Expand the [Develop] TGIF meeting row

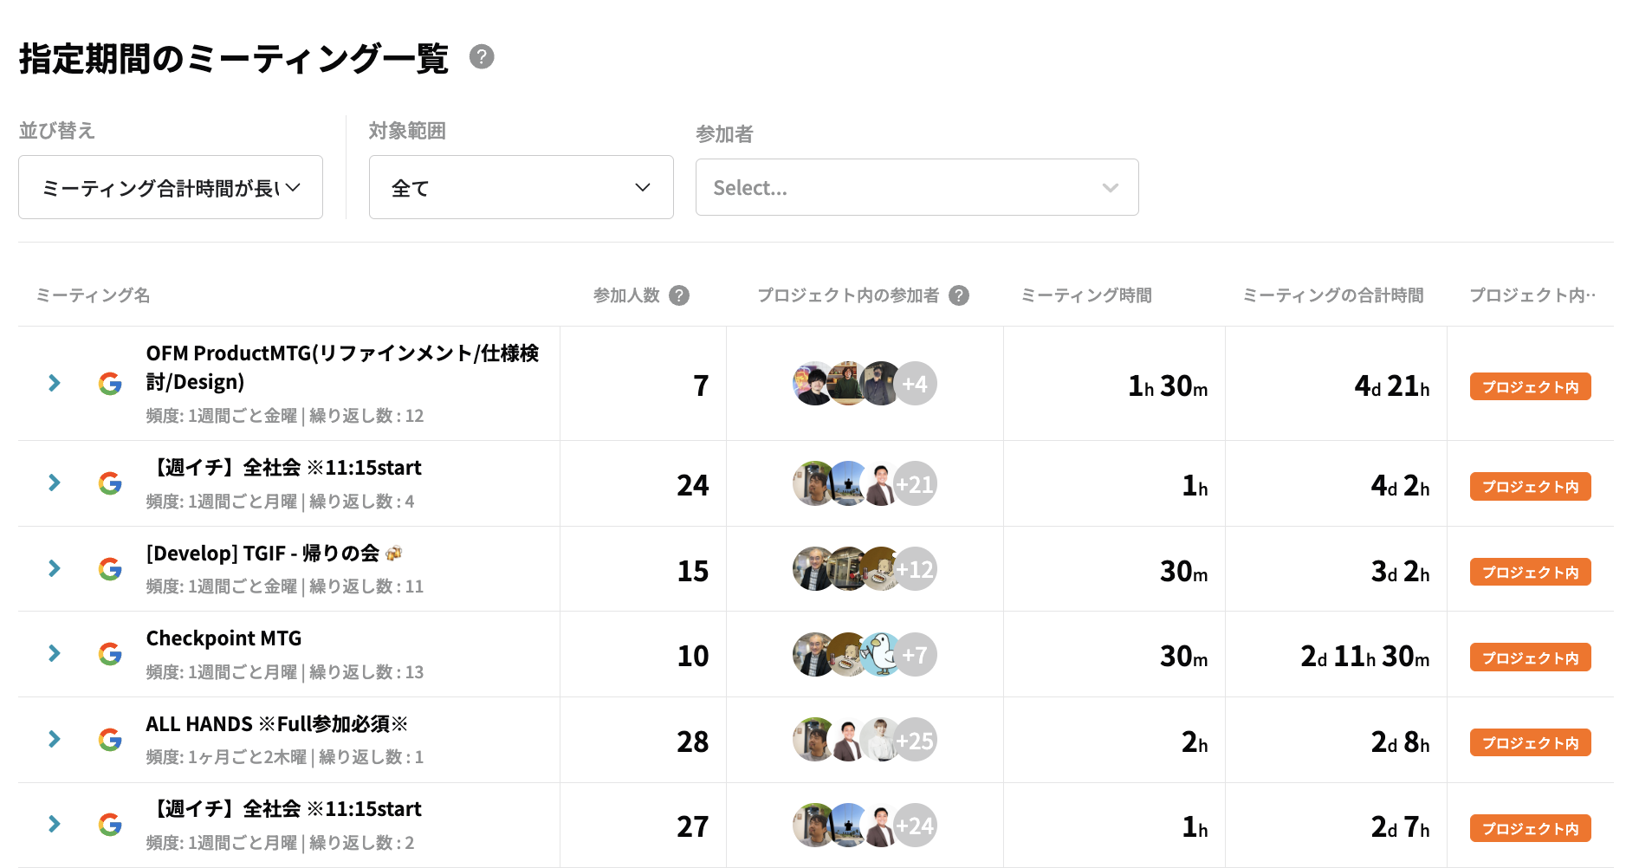click(55, 568)
